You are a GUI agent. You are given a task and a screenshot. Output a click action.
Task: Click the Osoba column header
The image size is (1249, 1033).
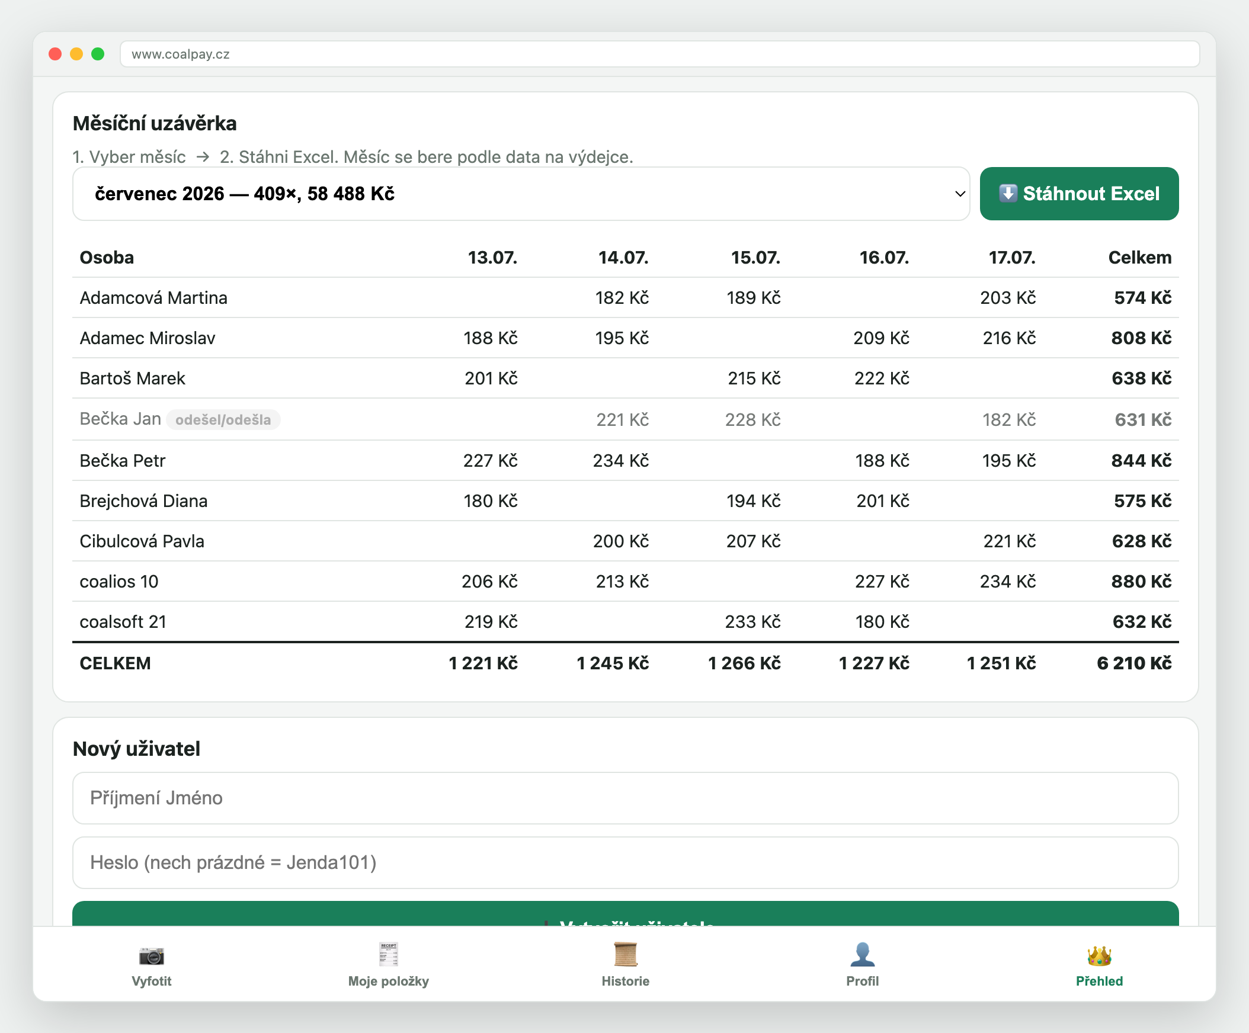[x=107, y=258]
